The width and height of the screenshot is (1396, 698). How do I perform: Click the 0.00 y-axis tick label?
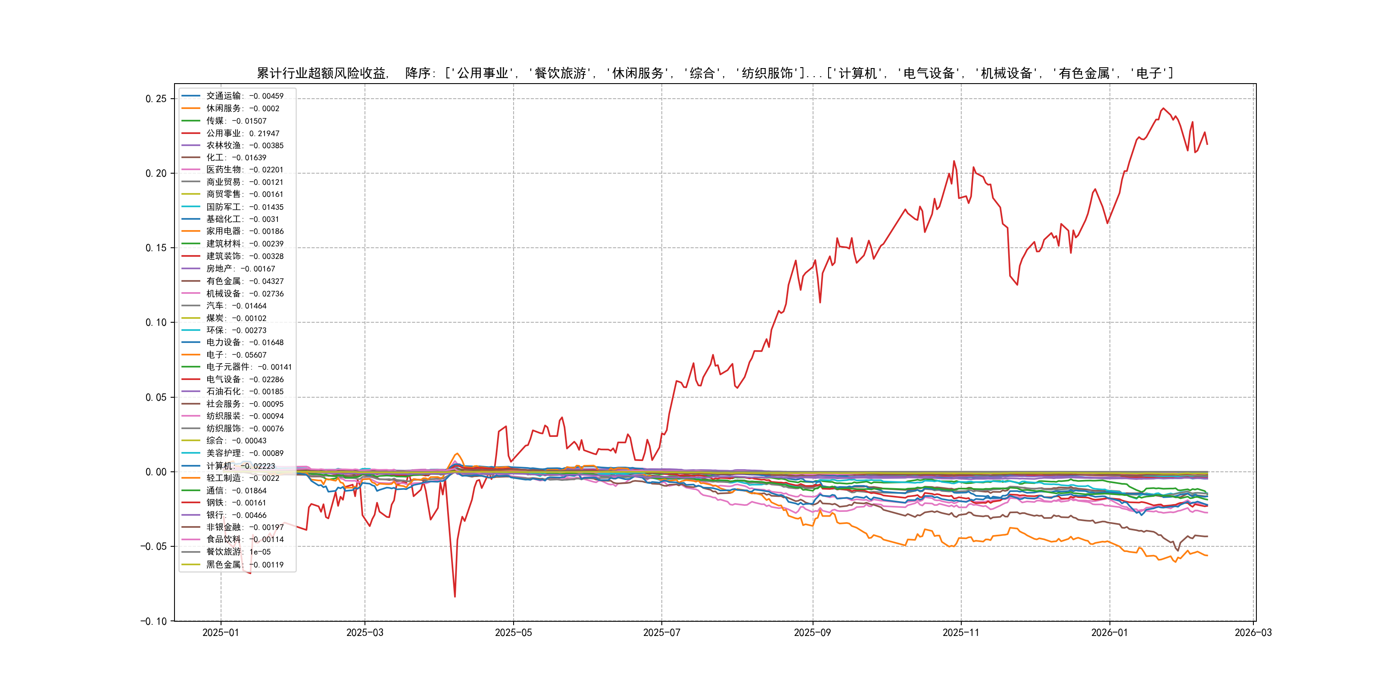pos(156,472)
